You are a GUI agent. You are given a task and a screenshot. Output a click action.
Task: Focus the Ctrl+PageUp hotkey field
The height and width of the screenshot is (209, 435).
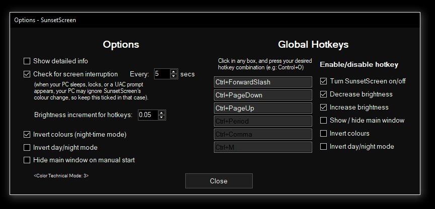pos(263,108)
